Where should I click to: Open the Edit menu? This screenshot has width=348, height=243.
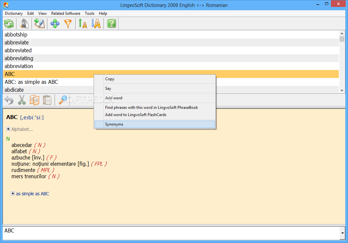coord(31,13)
